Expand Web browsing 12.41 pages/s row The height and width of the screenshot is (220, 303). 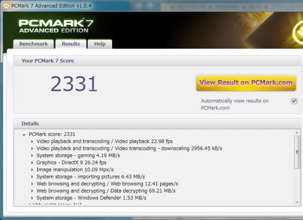pos(32,184)
